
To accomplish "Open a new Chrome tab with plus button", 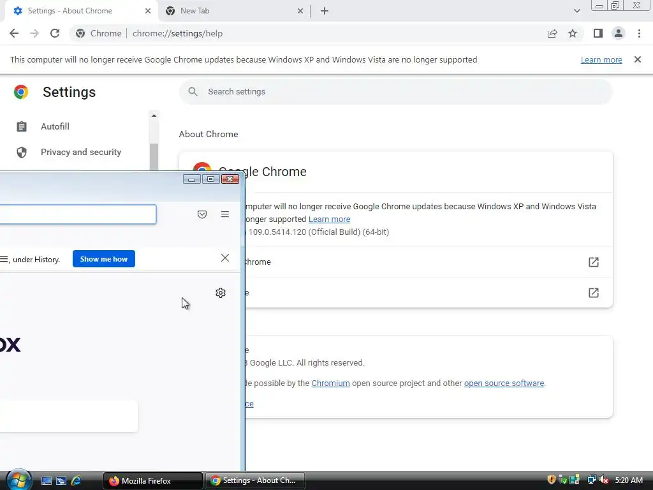I will [325, 11].
